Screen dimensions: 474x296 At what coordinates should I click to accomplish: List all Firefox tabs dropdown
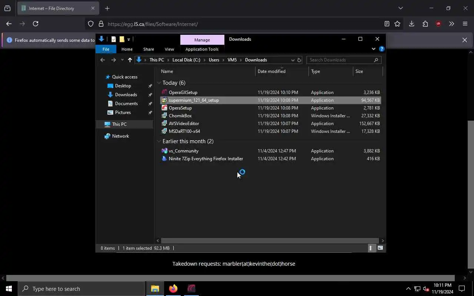[x=400, y=8]
